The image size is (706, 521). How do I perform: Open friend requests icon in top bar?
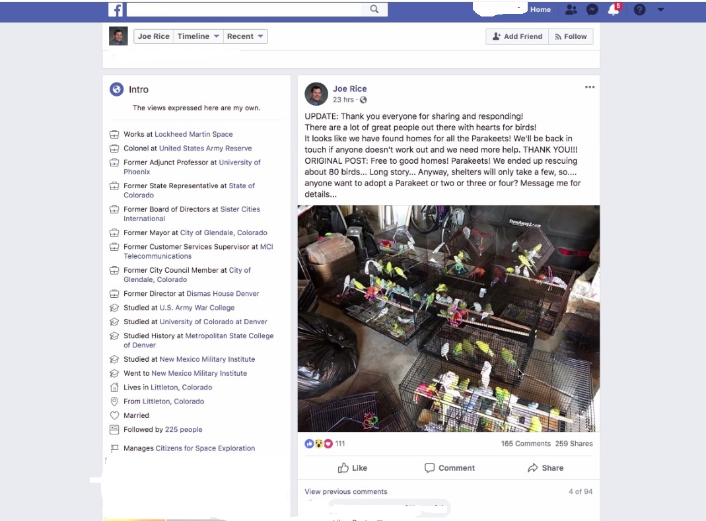(571, 10)
